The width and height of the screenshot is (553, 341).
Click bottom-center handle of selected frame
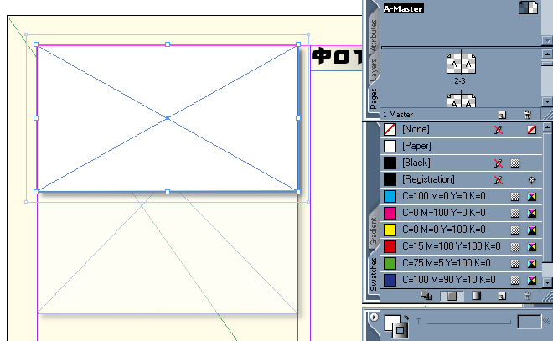click(x=168, y=192)
